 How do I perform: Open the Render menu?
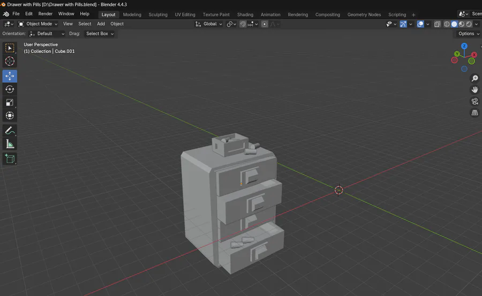click(x=46, y=14)
